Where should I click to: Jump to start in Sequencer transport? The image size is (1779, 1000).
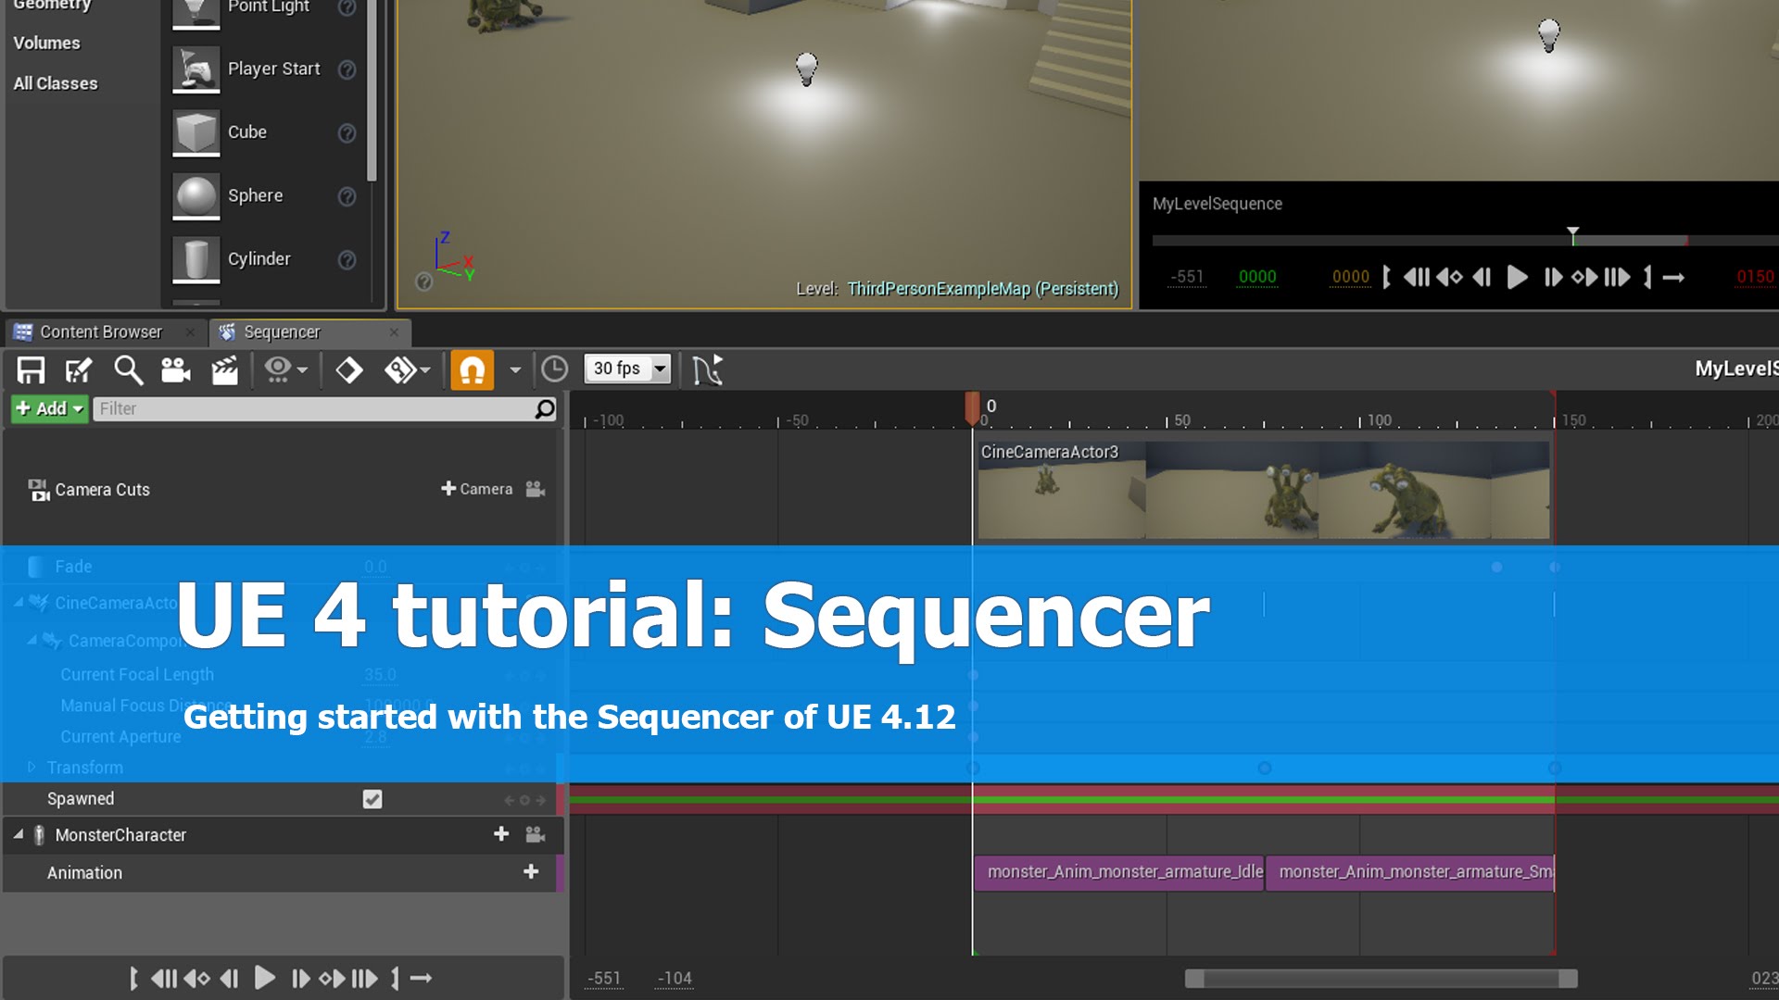(164, 978)
